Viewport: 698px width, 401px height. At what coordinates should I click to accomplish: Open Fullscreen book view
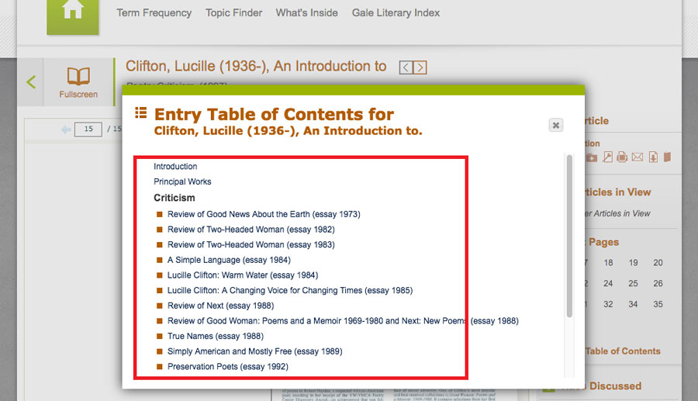tap(78, 82)
